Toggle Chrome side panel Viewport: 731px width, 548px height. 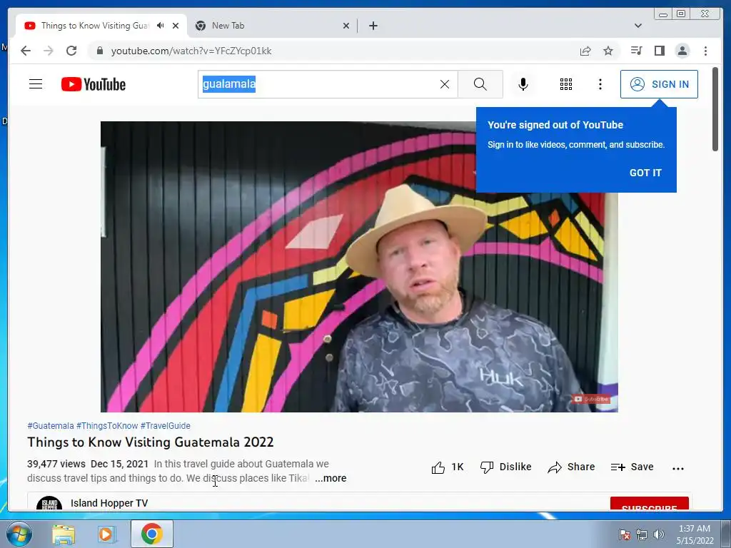point(659,51)
